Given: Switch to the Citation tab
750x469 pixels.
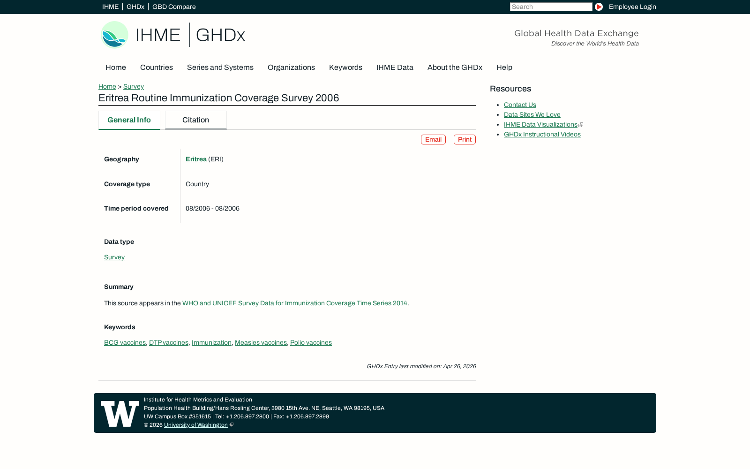Looking at the screenshot, I should (x=196, y=120).
